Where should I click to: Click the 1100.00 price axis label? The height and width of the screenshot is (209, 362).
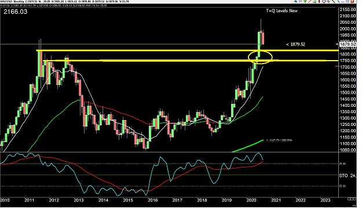pos(348,144)
